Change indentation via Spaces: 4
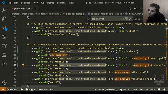The height and width of the screenshot is (94, 168). (124, 89)
